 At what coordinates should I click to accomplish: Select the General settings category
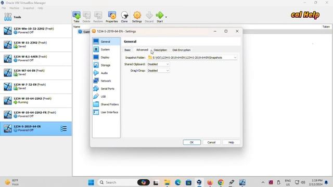[106, 42]
